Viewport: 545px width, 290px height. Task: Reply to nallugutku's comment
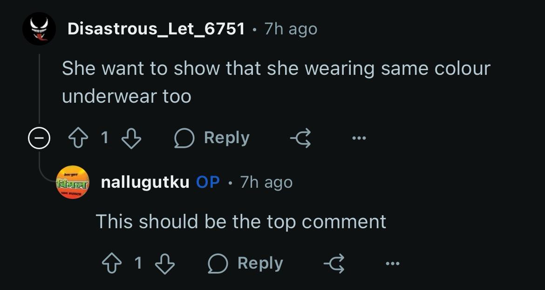pos(245,264)
